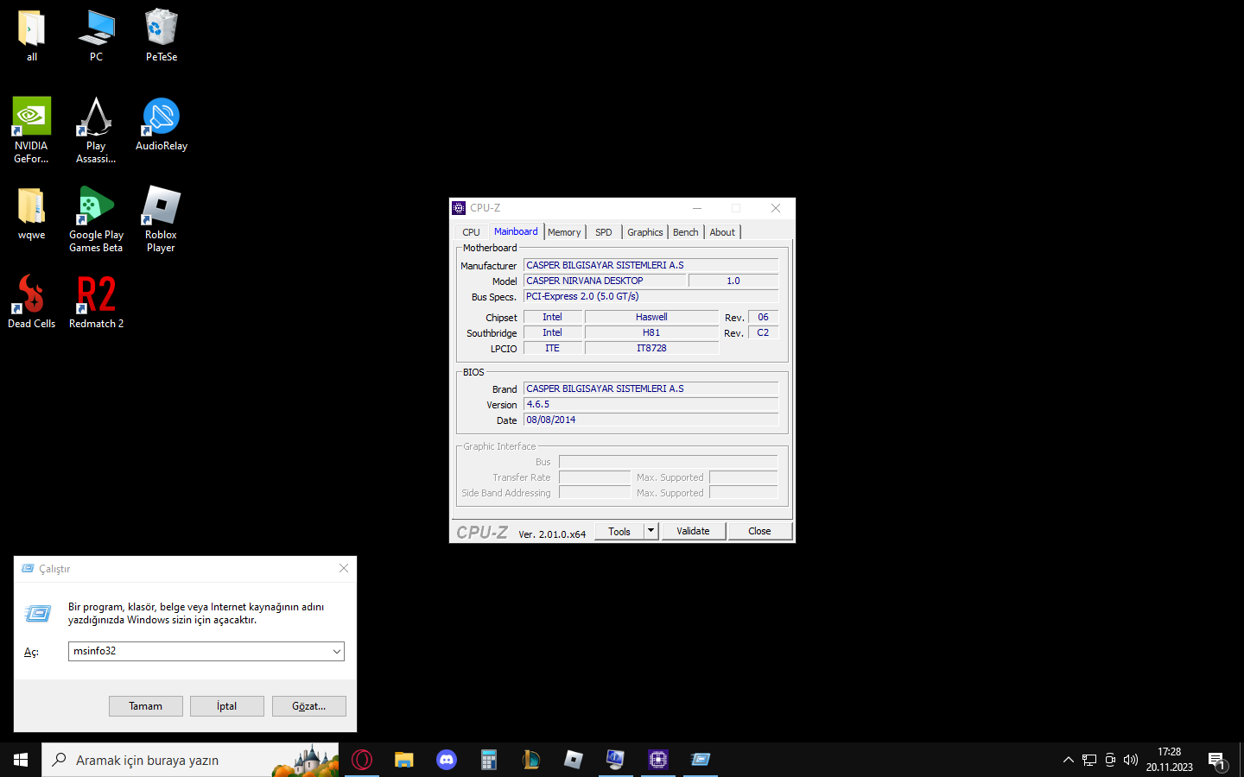Open Roblox from the taskbar
Viewport: 1244px width, 777px height.
[x=574, y=760]
